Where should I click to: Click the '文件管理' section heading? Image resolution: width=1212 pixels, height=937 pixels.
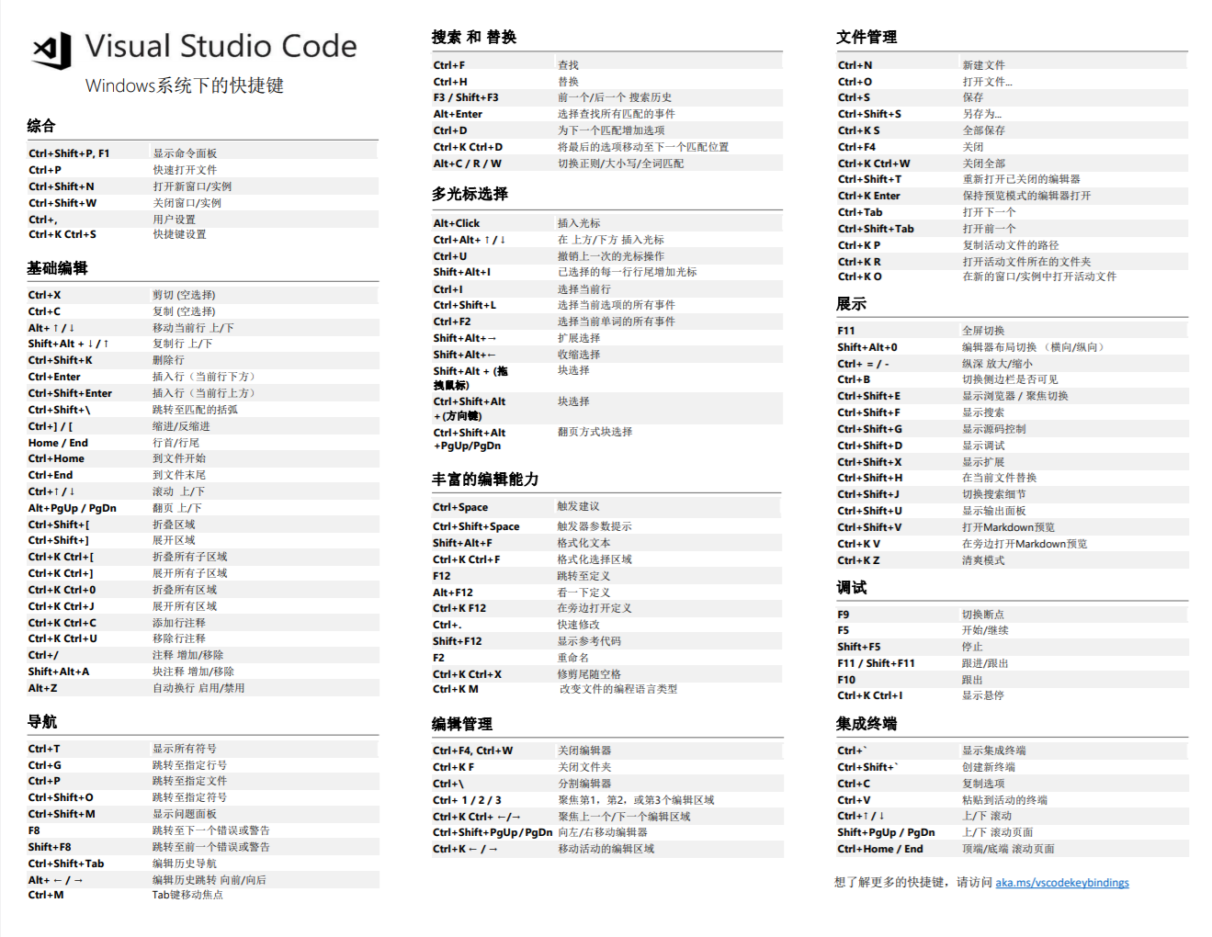[x=867, y=37]
